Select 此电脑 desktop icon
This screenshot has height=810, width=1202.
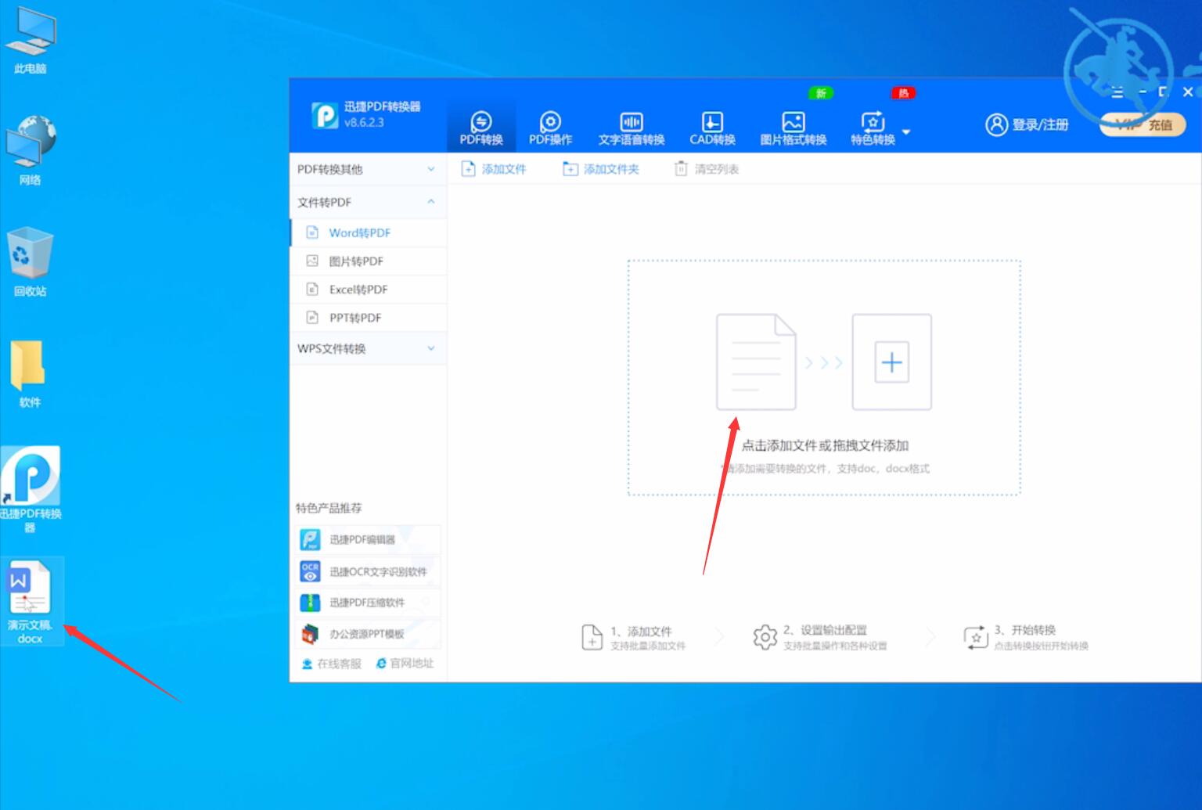pyautogui.click(x=30, y=41)
